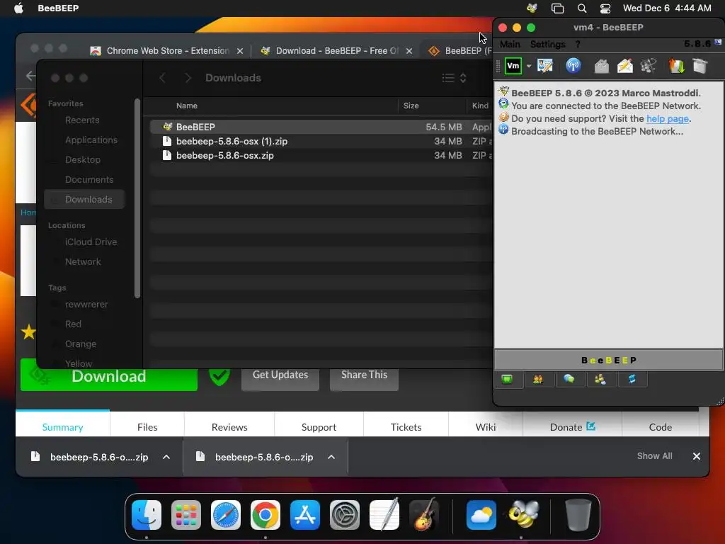
Task: Switch to the Chrome Web Store tab in Chrome
Action: tap(167, 51)
